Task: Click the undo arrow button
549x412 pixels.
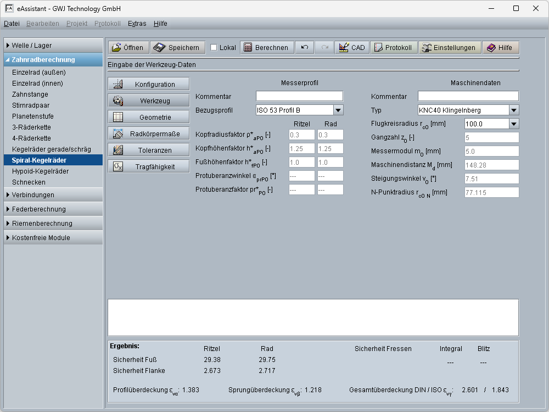Action: pos(305,48)
